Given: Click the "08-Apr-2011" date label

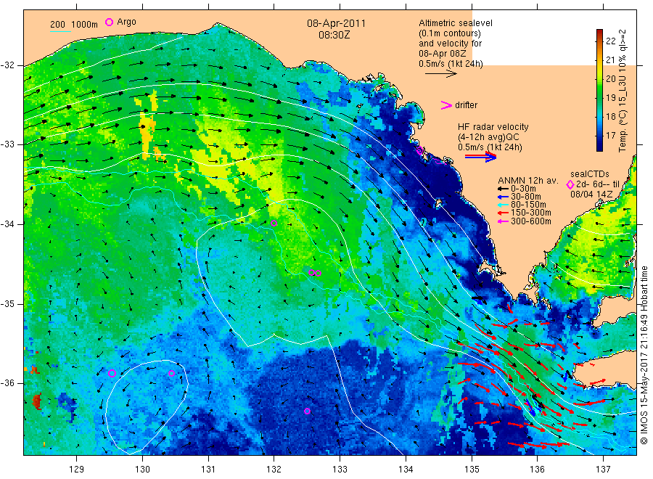Looking at the screenshot, I should [x=336, y=23].
